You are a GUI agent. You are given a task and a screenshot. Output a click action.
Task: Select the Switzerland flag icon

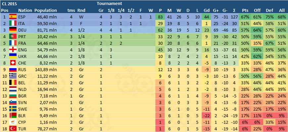point(13,63)
